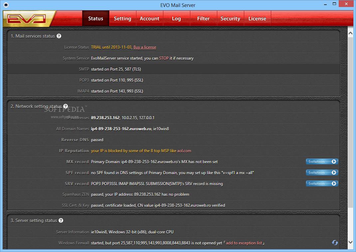Open the Account tab

[150, 18]
